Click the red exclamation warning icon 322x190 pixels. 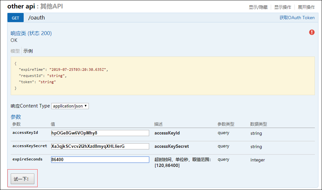click(x=312, y=32)
